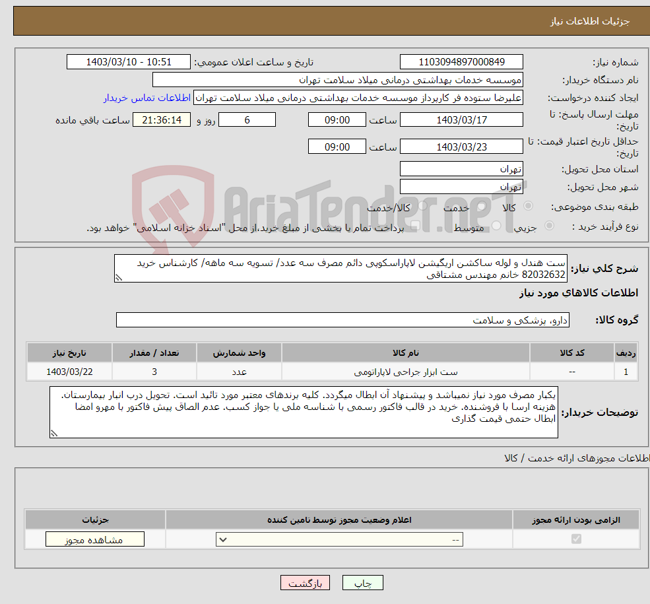The height and width of the screenshot is (604, 650).
Task: Click the نام کالا column header
Action: pyautogui.click(x=406, y=352)
